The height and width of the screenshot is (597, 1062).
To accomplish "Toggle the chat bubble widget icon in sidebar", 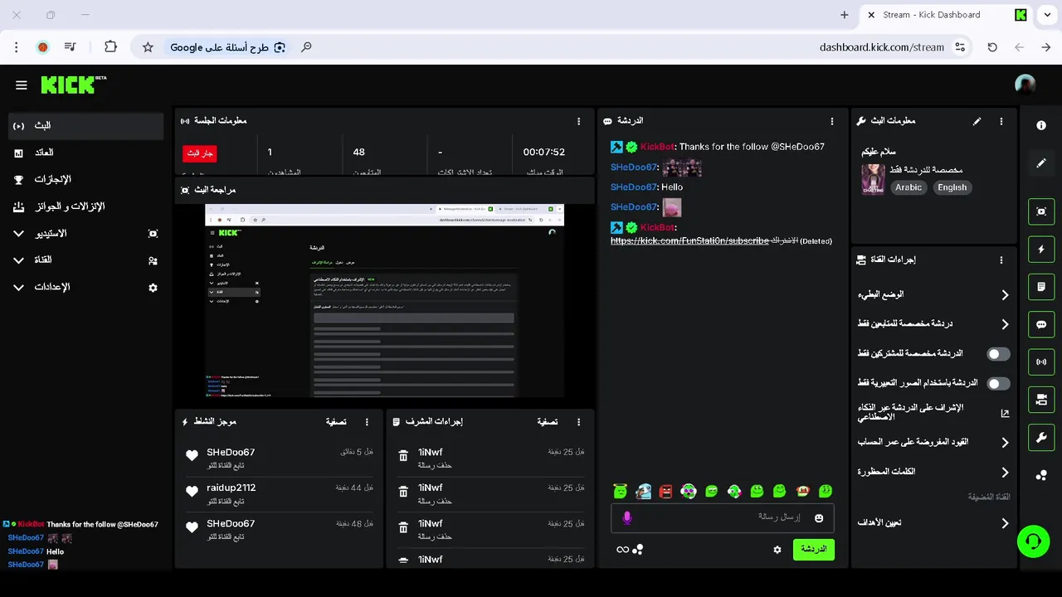I will pos(1041,324).
